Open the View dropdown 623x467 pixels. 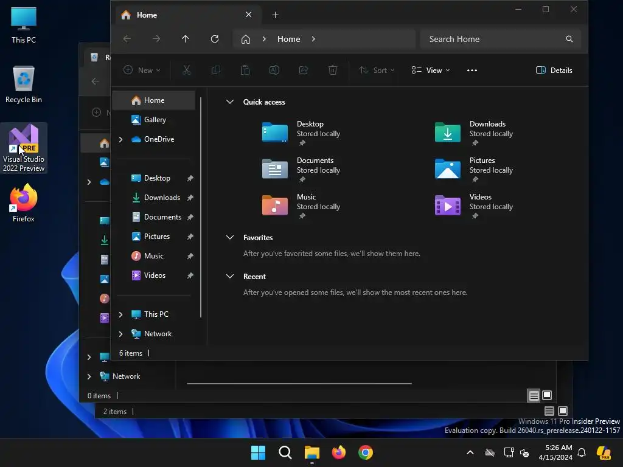pyautogui.click(x=431, y=71)
